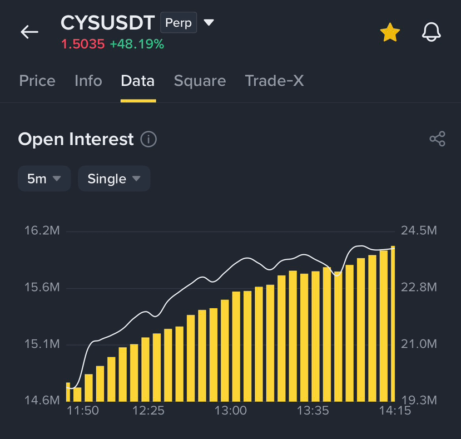Image resolution: width=461 pixels, height=439 pixels.
Task: Tap the 1.5035 last price
Action: (x=83, y=44)
